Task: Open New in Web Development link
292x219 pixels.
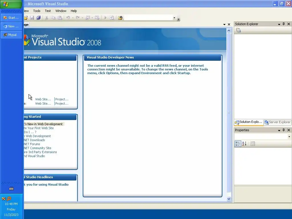Action: (44, 124)
